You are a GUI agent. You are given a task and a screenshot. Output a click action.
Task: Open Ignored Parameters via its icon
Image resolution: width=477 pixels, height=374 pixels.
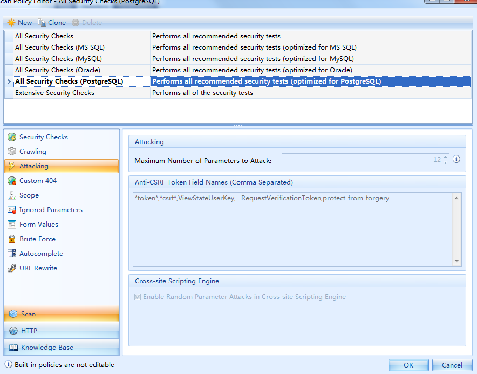12,210
